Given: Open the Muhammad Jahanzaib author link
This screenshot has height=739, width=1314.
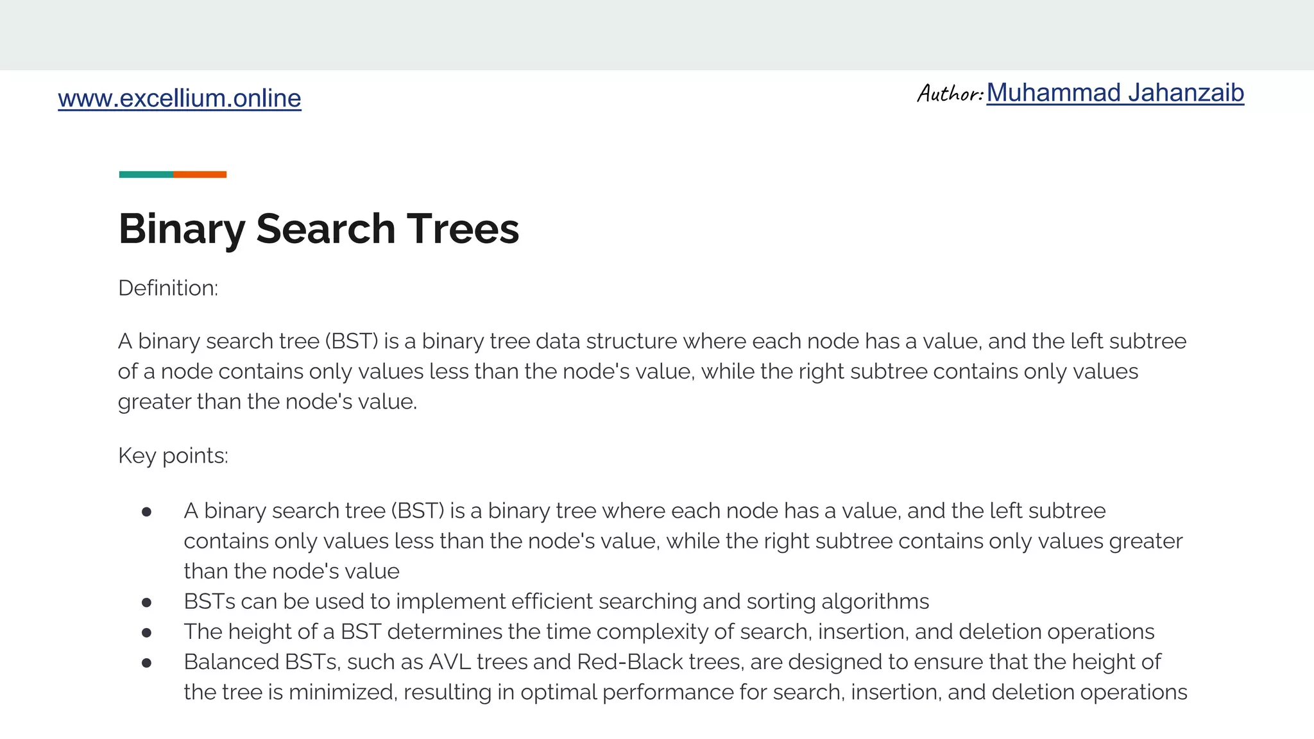Looking at the screenshot, I should [1115, 93].
